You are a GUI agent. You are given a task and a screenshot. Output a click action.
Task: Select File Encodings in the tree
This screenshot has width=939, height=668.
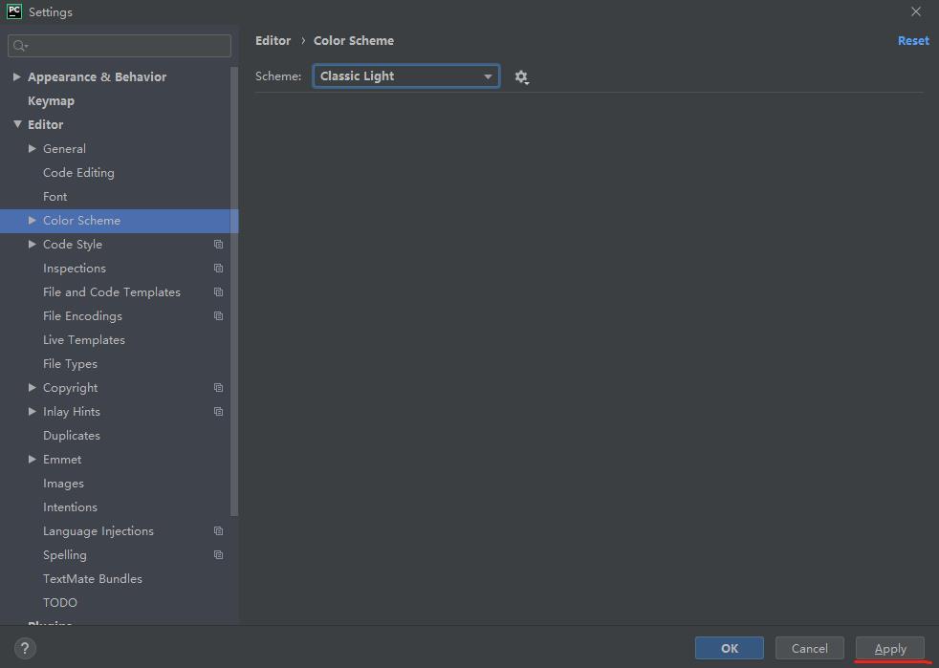click(x=82, y=316)
